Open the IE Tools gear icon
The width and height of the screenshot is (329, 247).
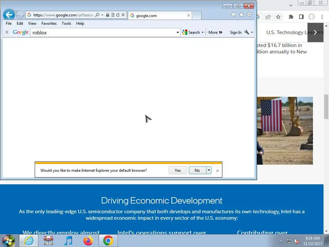point(249,15)
